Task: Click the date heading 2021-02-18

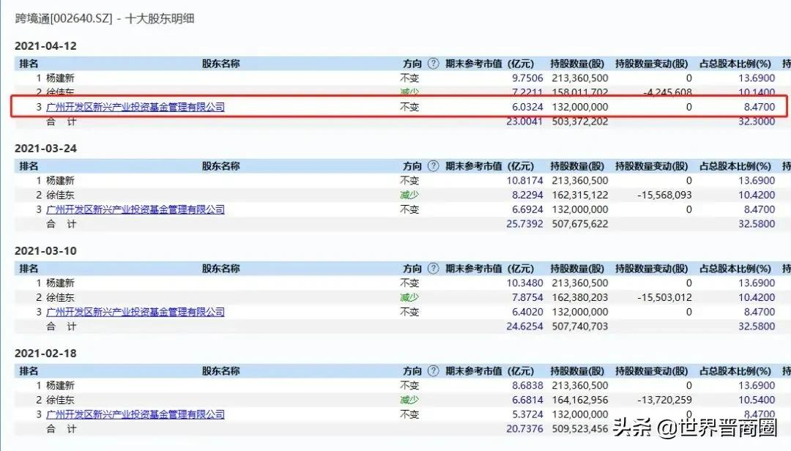Action: coord(45,353)
